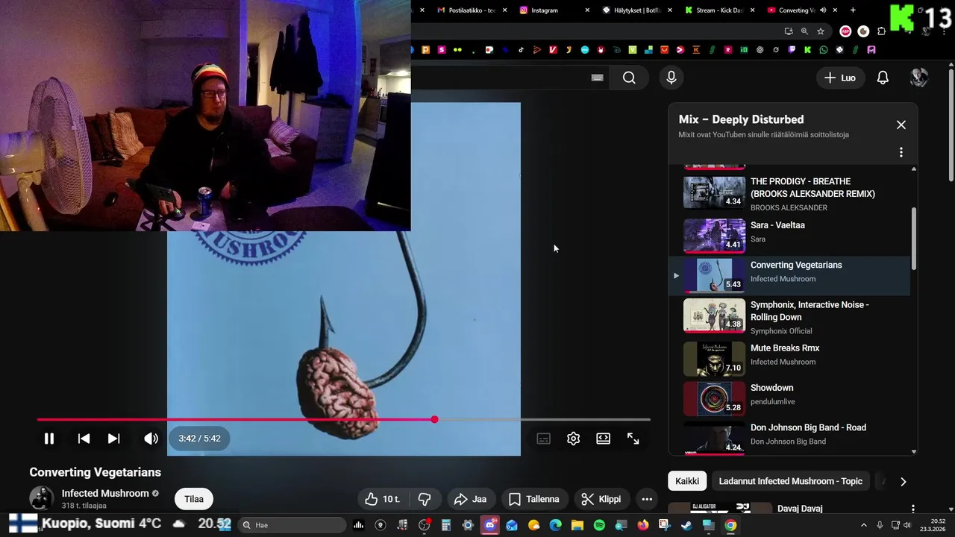Open playlist three-dot options menu
Image resolution: width=955 pixels, height=537 pixels.
(x=901, y=152)
